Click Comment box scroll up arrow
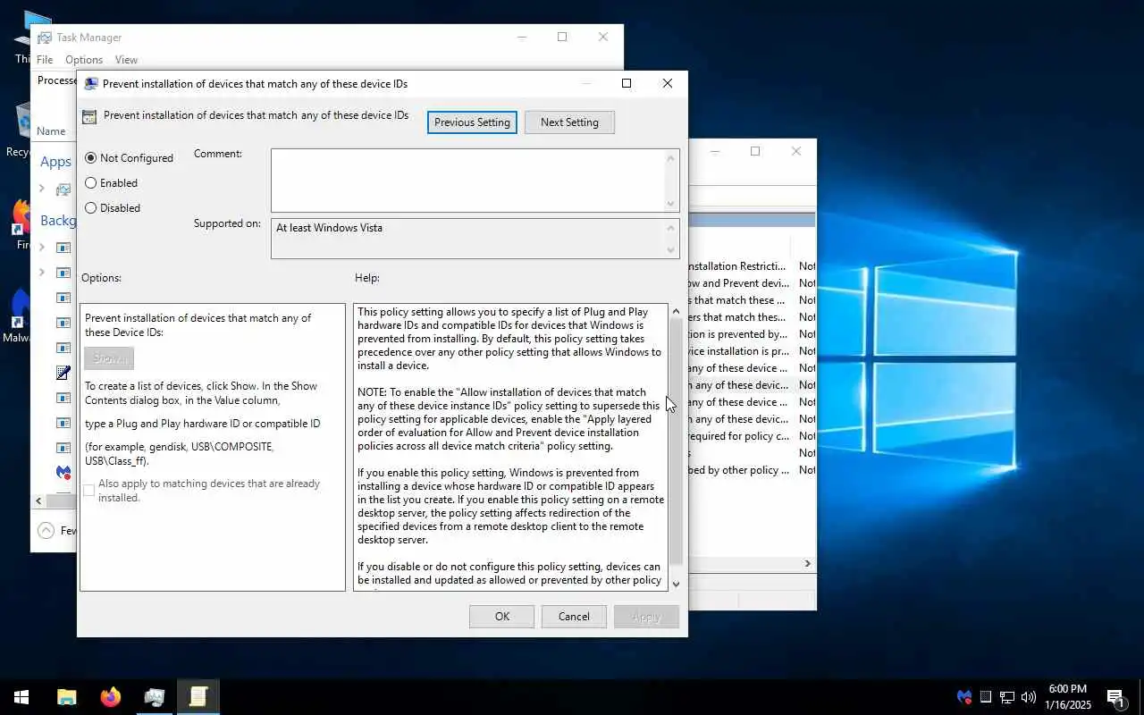The height and width of the screenshot is (715, 1144). pos(671,158)
